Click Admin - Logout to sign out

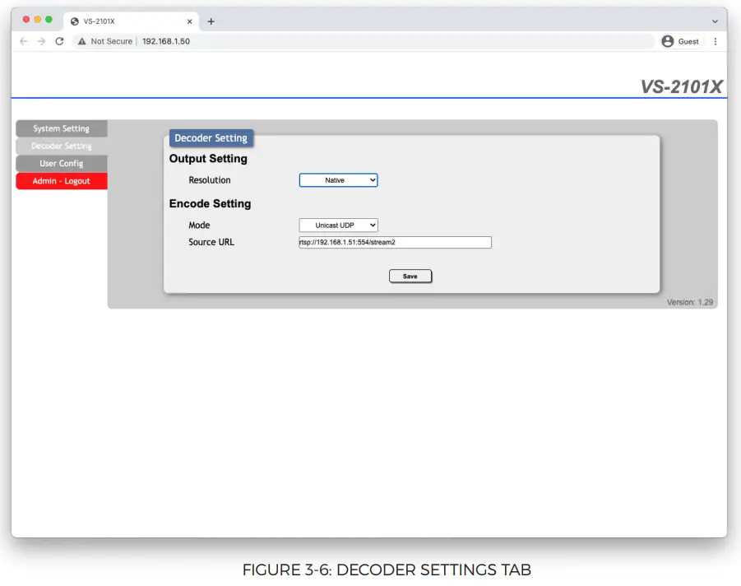pos(62,180)
